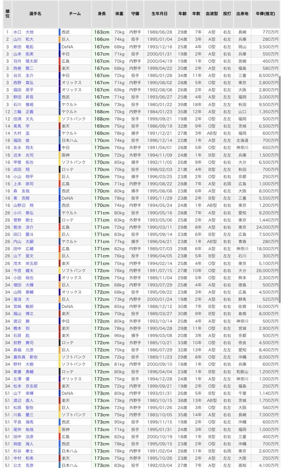Open player link 東 克樹
Screen dimensions: 283x468
(x=22, y=198)
